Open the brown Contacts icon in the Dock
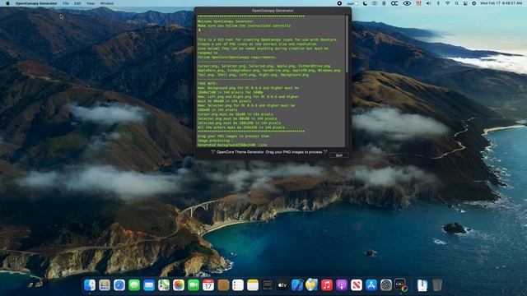 tap(223, 285)
